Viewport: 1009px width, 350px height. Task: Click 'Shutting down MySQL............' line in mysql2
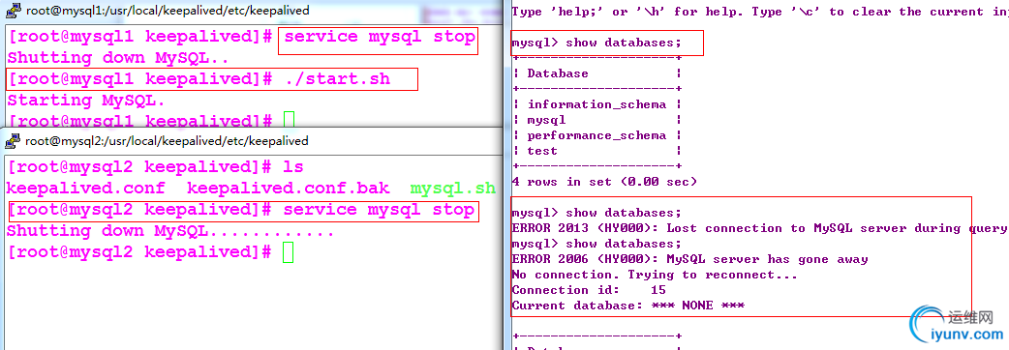click(170, 230)
